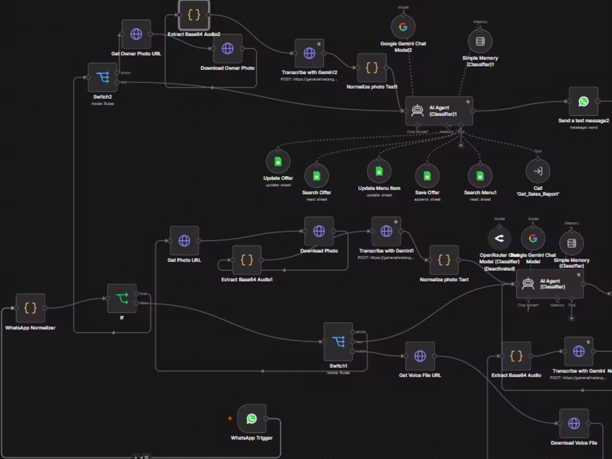
Task: Open the lower Google Gemini Chat Model node
Action: 533,238
